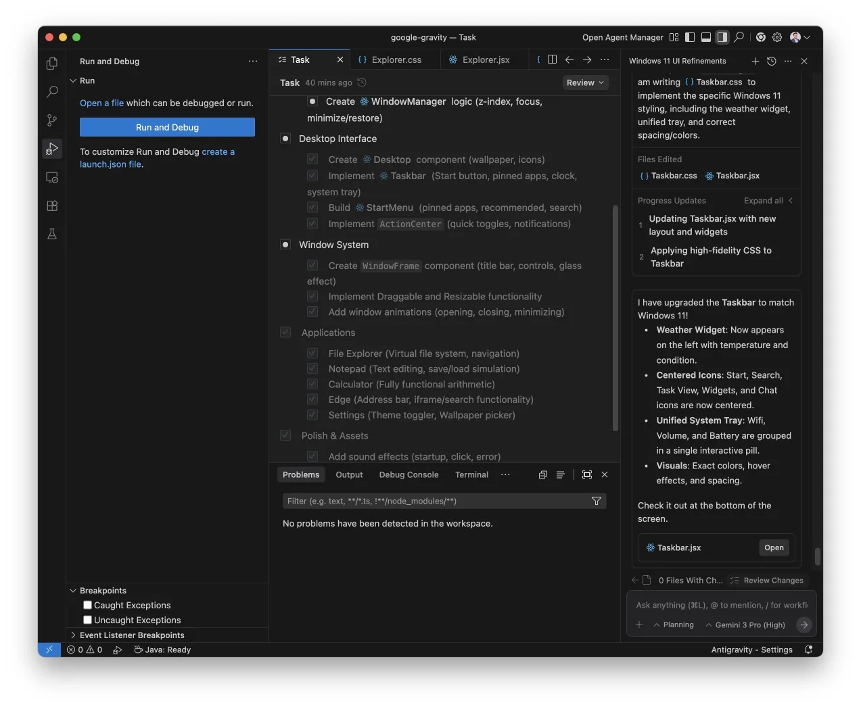The image size is (861, 707).
Task: Switch to the Debug Console tab
Action: pyautogui.click(x=409, y=474)
